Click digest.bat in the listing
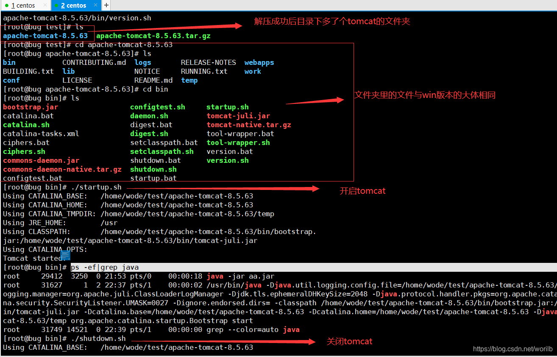The width and height of the screenshot is (557, 357). tap(151, 125)
